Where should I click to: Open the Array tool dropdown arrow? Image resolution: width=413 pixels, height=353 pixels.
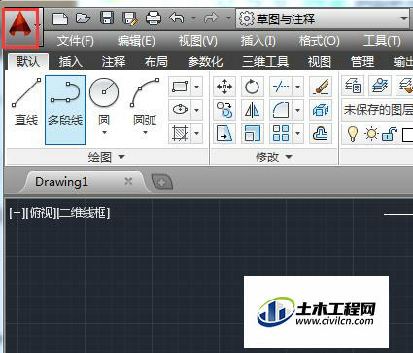(297, 133)
